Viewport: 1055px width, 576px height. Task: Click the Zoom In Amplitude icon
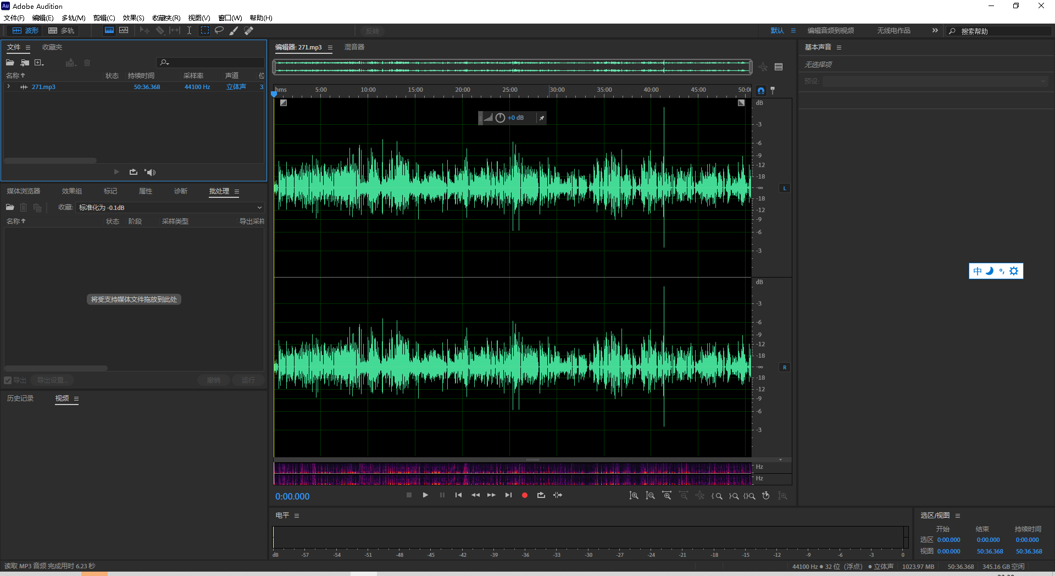click(634, 496)
